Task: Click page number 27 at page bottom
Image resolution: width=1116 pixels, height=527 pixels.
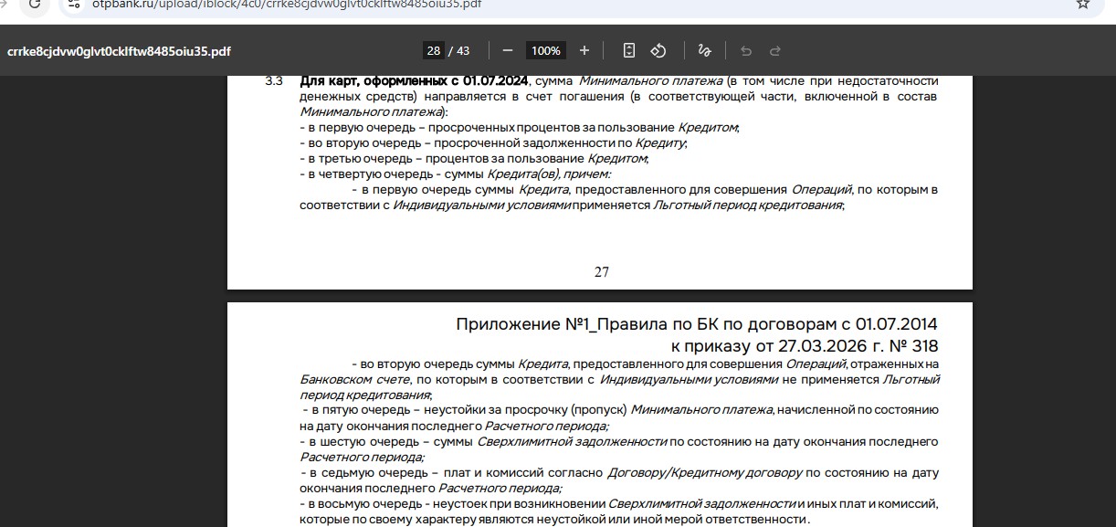Action: [x=601, y=271]
